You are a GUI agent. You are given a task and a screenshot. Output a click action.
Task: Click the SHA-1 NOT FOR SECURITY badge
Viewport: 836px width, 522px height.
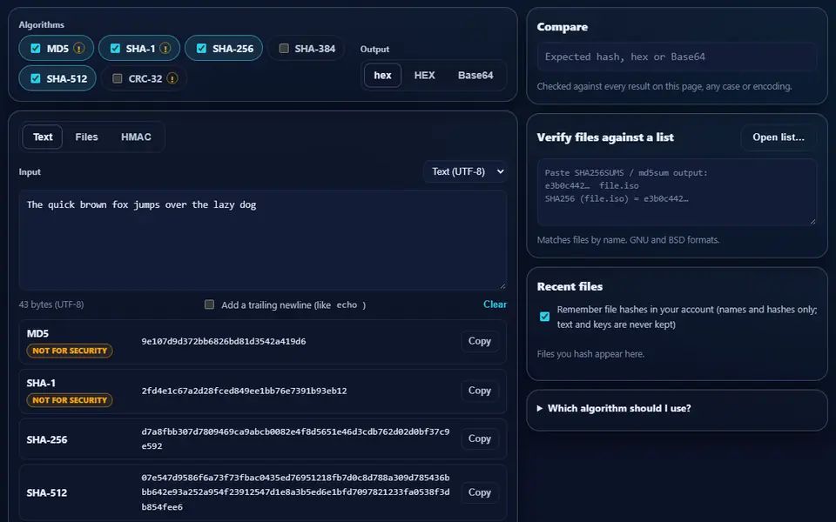[70, 400]
